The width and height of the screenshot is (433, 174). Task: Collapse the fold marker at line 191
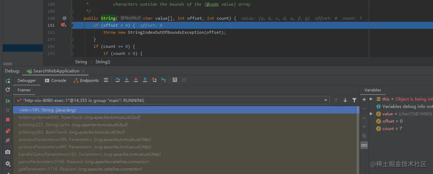tap(72, 25)
